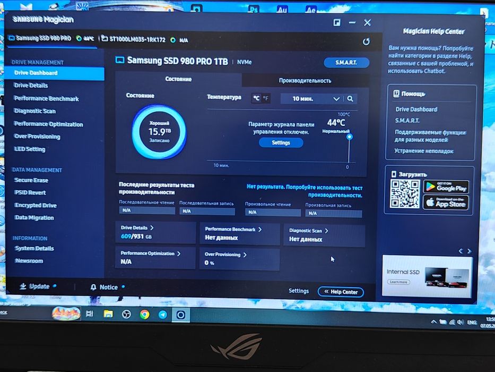Click the Settings button in temperature panel
495x372 pixels.
(x=281, y=142)
